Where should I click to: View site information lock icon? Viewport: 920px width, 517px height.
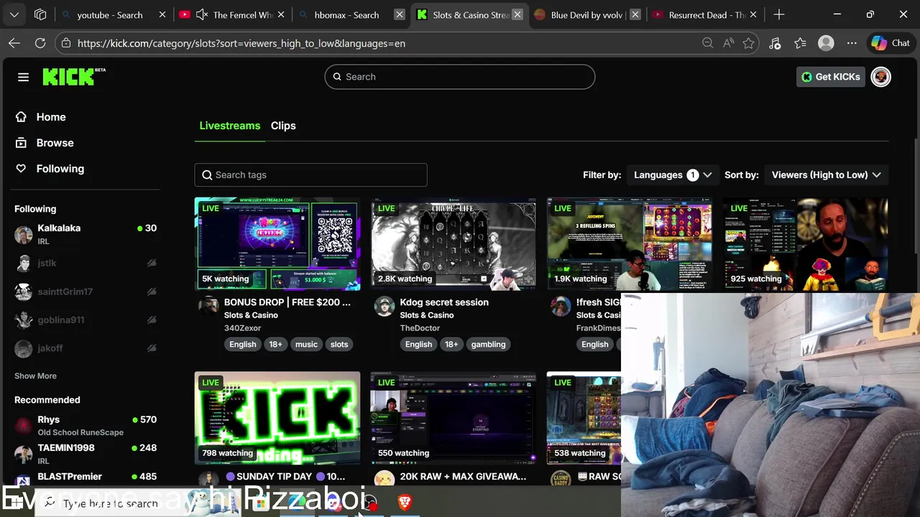[66, 43]
